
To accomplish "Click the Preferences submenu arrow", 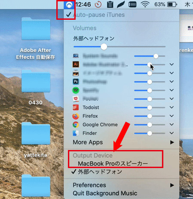I will click(x=172, y=185).
